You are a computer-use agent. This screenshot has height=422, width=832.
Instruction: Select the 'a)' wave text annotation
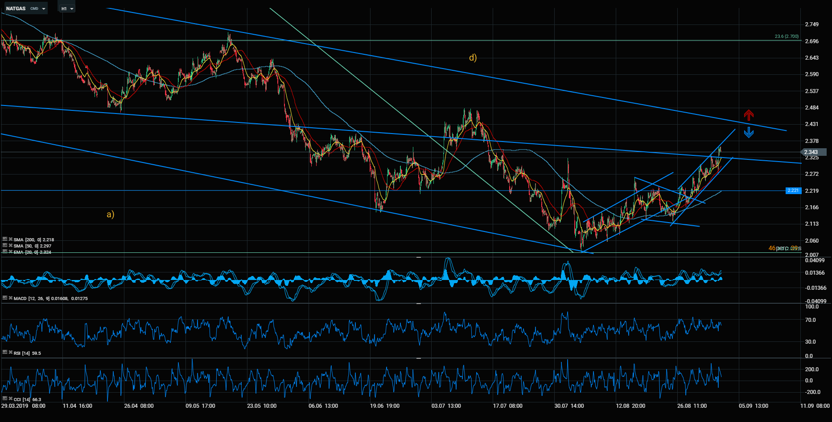click(x=110, y=215)
